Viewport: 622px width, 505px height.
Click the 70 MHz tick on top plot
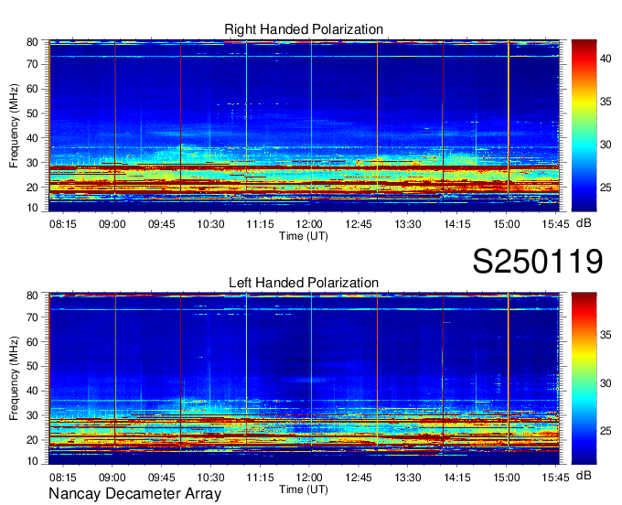(x=32, y=64)
